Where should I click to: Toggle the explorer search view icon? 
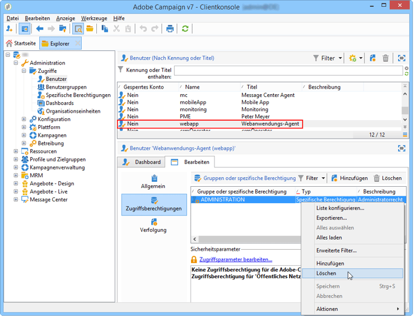78,29
